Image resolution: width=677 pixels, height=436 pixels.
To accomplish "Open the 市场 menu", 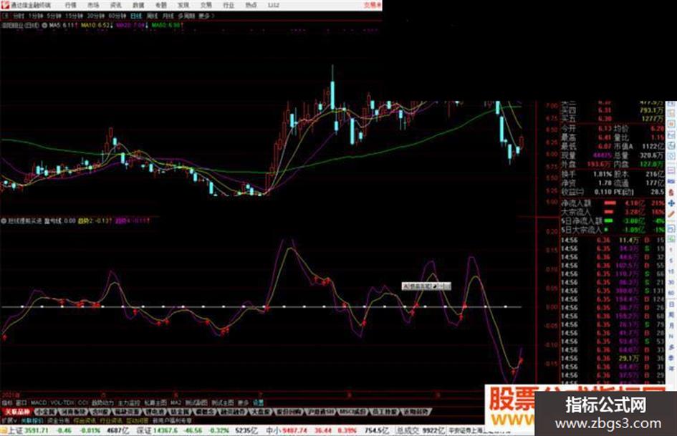I will click(93, 6).
